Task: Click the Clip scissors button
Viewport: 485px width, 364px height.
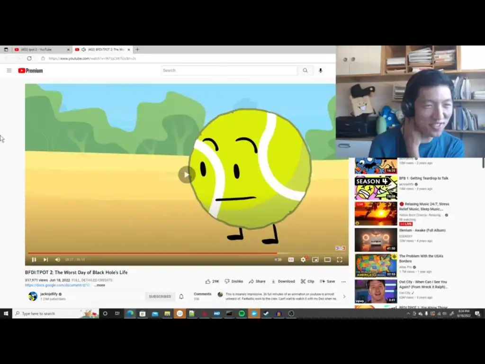Action: coord(307,282)
